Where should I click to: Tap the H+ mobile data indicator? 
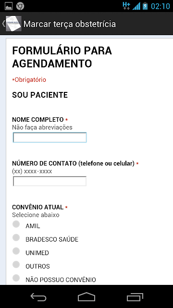point(126,6)
